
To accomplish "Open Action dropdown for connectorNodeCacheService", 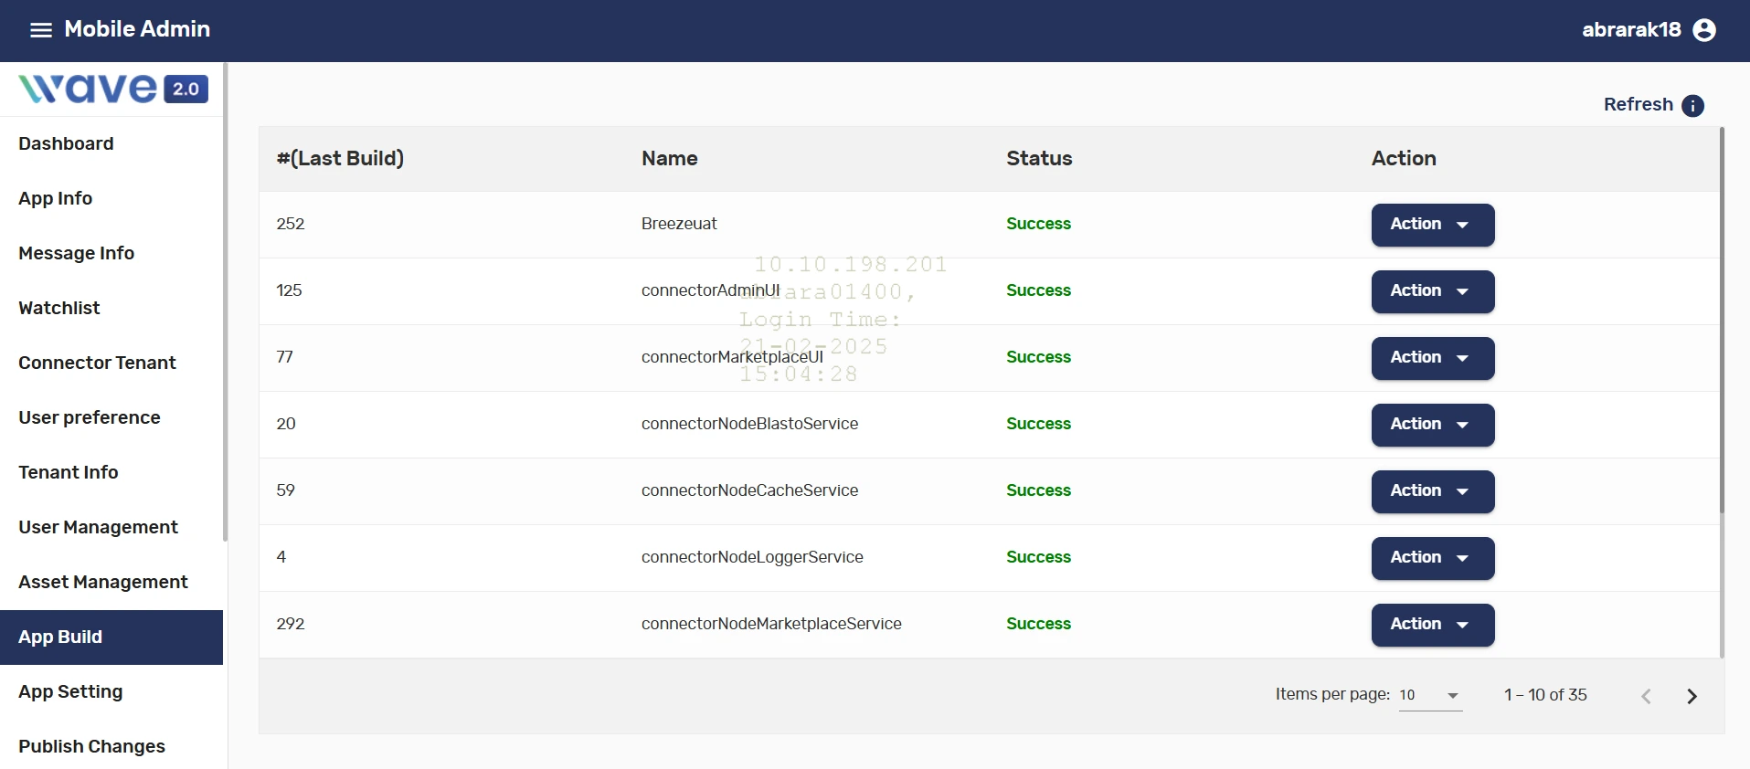I will pos(1432,491).
